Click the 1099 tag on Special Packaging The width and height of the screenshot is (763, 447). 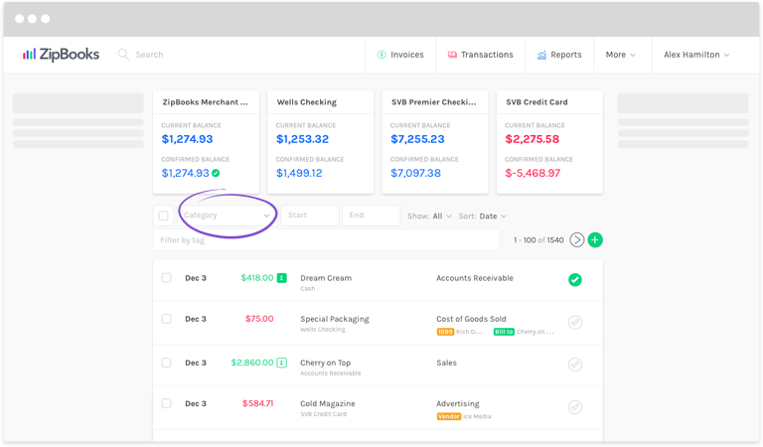pos(445,332)
